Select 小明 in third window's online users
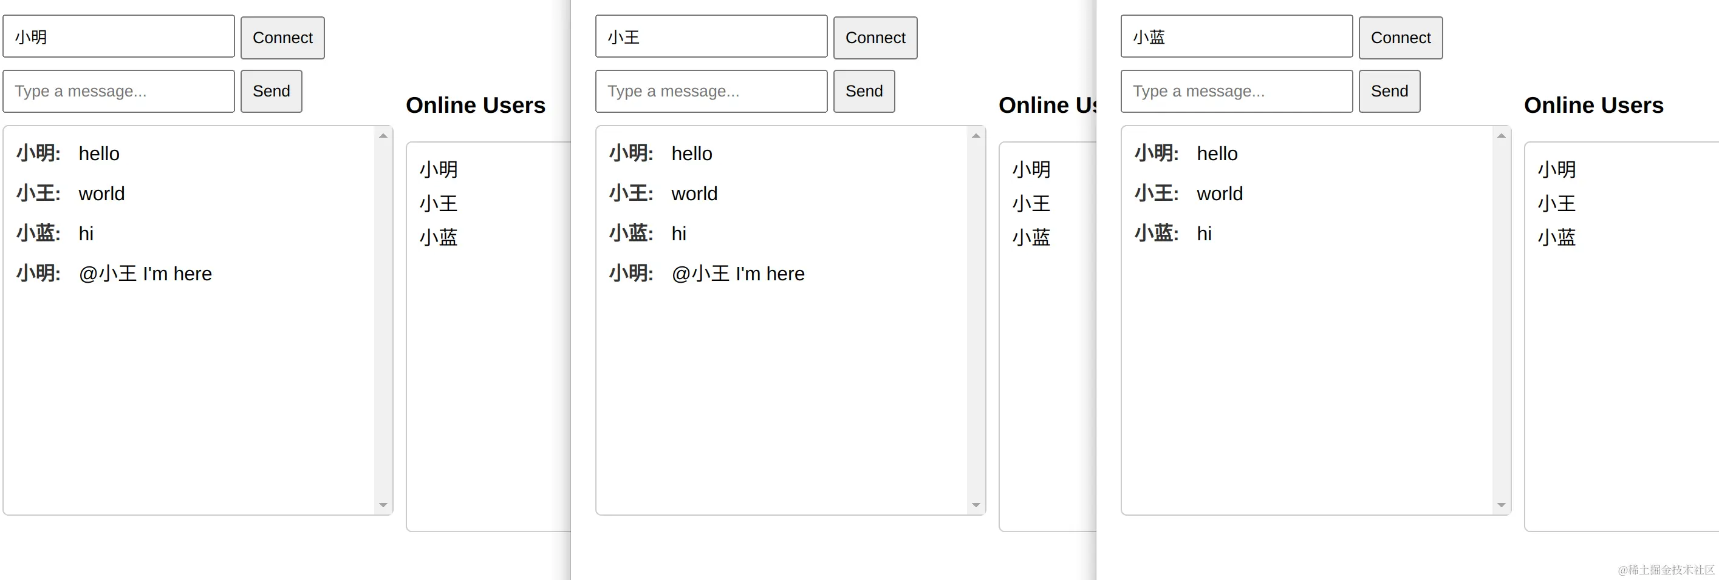The height and width of the screenshot is (580, 1719). pos(1557,169)
